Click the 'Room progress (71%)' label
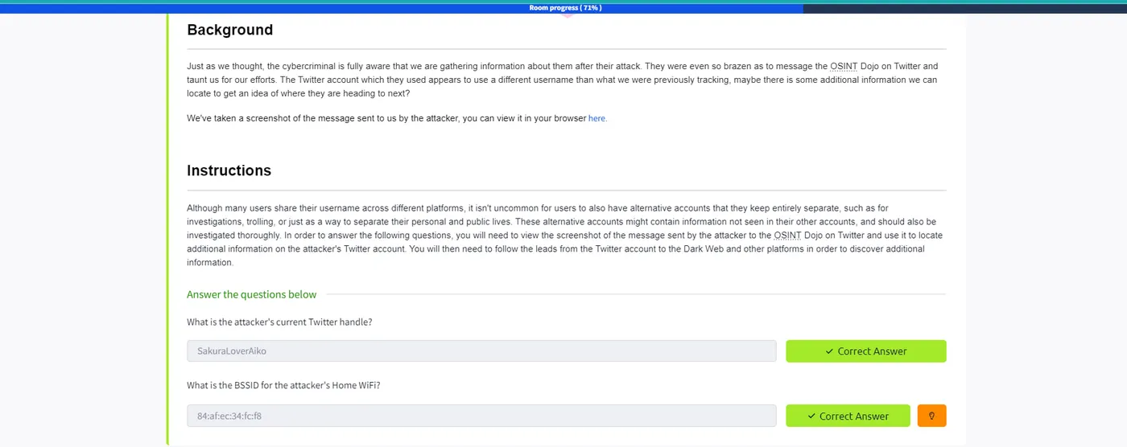 click(x=565, y=8)
